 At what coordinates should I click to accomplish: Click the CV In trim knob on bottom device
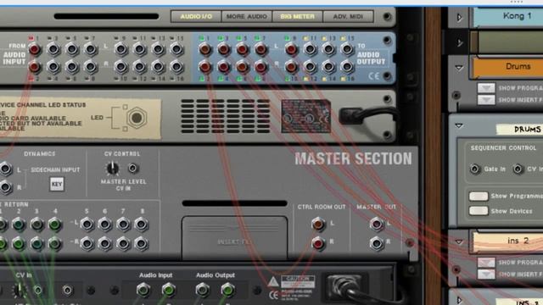click(x=20, y=290)
